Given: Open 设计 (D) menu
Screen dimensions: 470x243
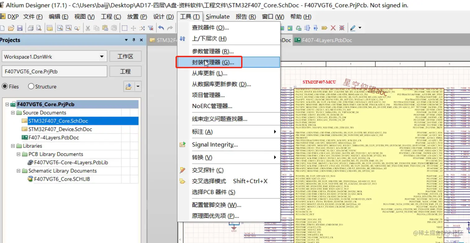Looking at the screenshot, I should (164, 17).
